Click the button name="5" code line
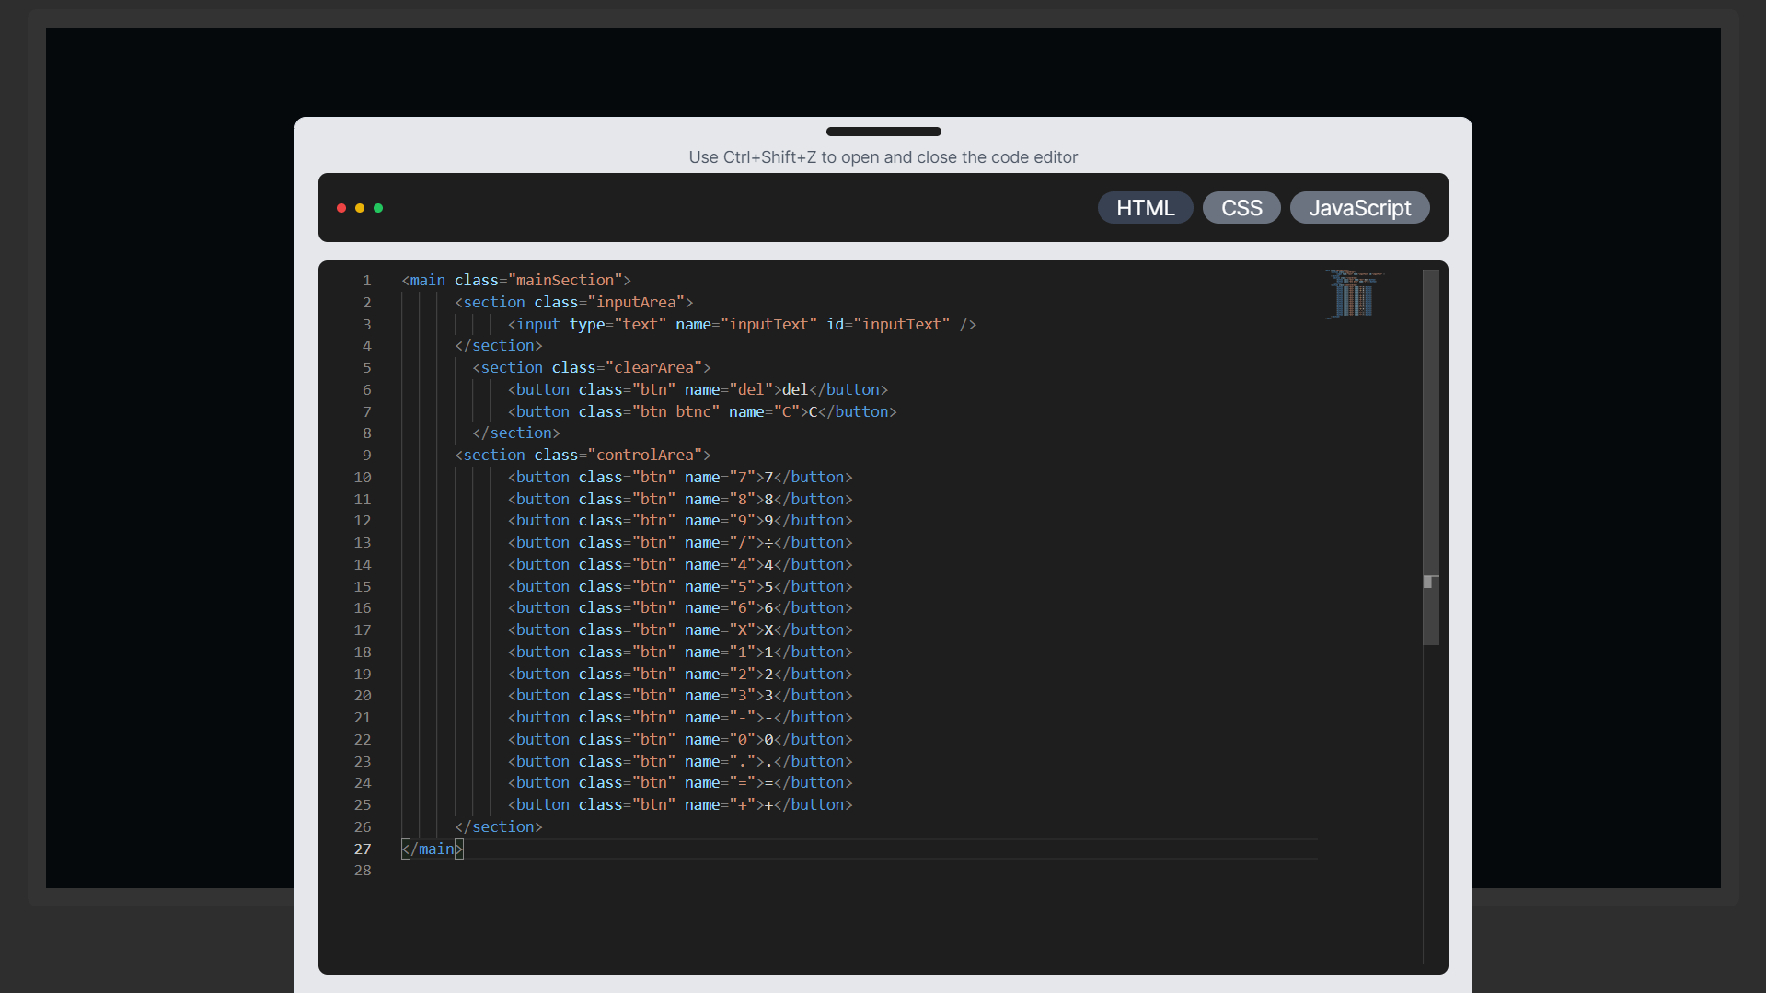 tap(680, 586)
